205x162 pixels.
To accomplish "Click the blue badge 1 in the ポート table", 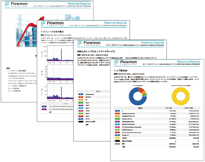I will [81, 94].
